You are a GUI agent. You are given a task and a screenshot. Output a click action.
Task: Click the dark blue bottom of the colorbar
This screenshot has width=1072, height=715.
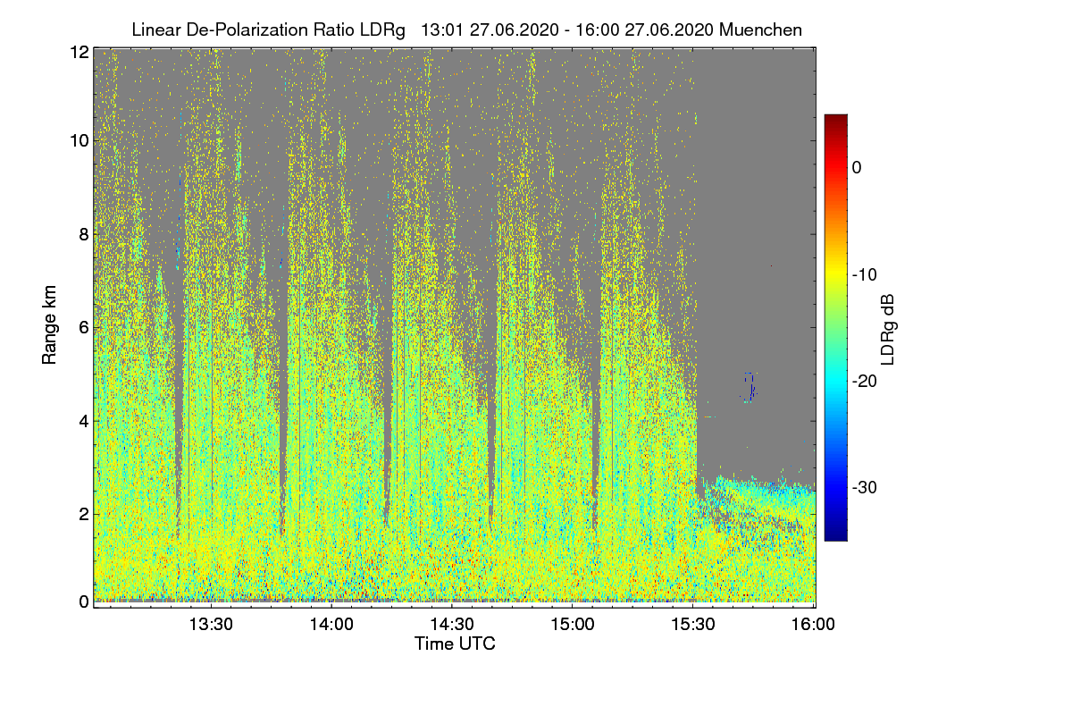835,534
